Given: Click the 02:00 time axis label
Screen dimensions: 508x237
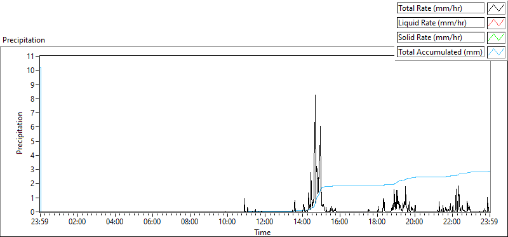Looking at the screenshot, I should (77, 222).
